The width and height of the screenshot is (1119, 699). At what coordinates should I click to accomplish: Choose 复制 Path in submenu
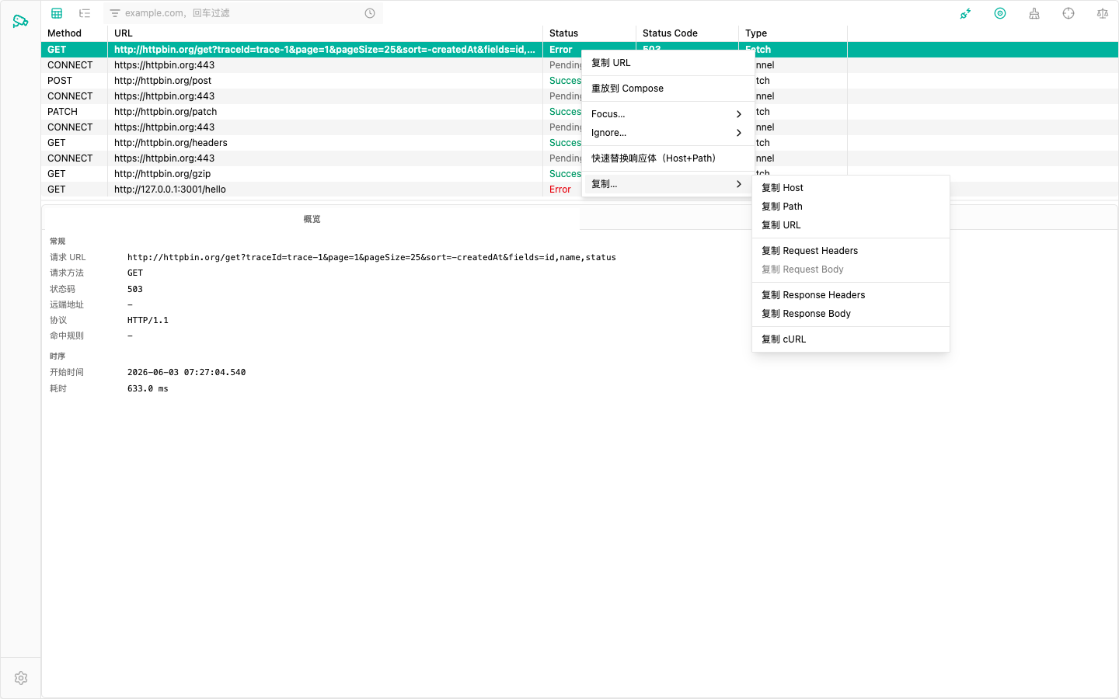[x=851, y=207]
